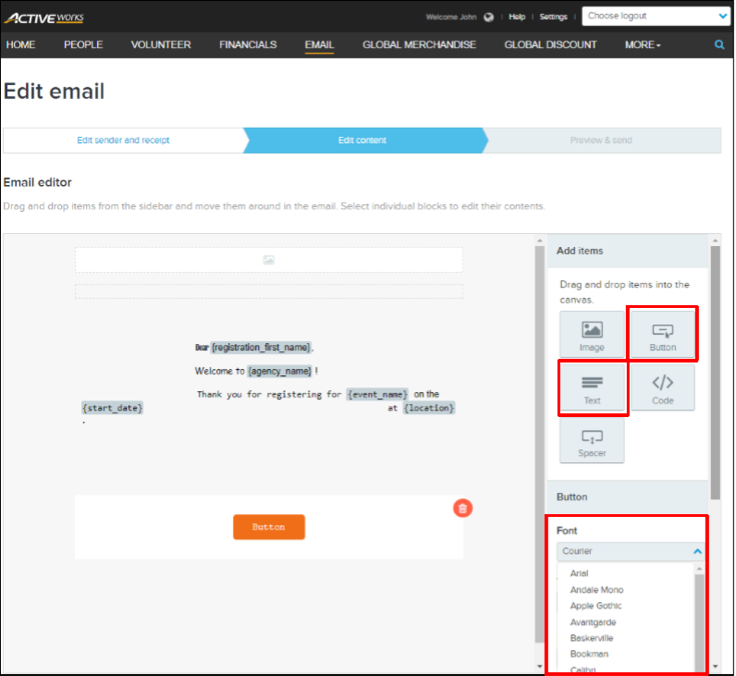This screenshot has height=676, width=736.
Task: Click the search magnifier icon
Action: coord(719,44)
